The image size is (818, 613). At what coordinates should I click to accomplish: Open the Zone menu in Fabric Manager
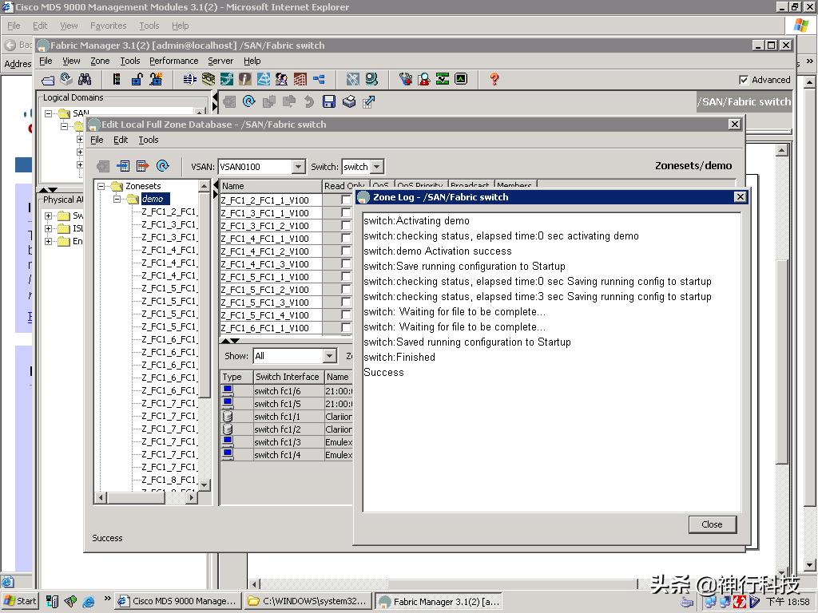pyautogui.click(x=100, y=61)
